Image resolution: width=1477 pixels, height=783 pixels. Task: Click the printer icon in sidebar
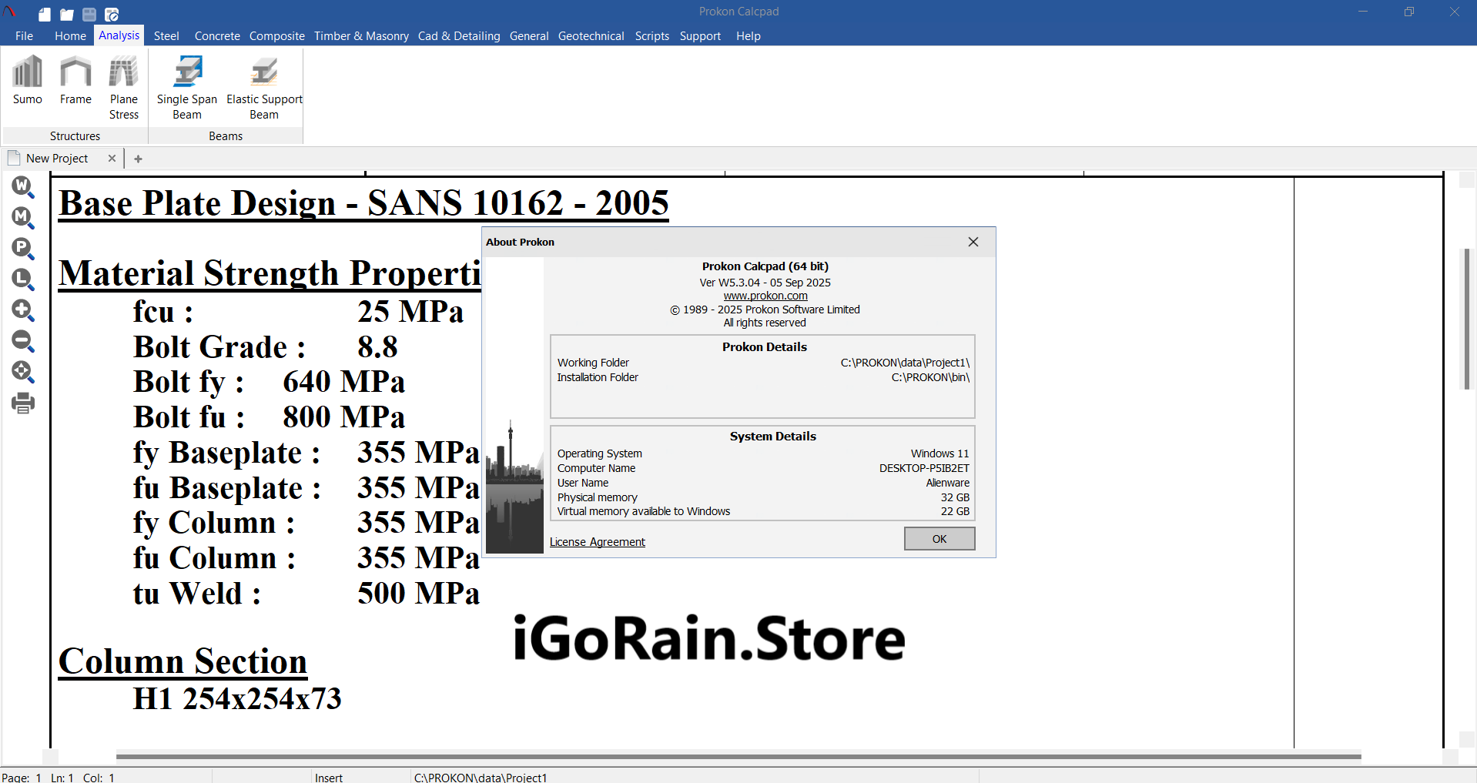(23, 403)
